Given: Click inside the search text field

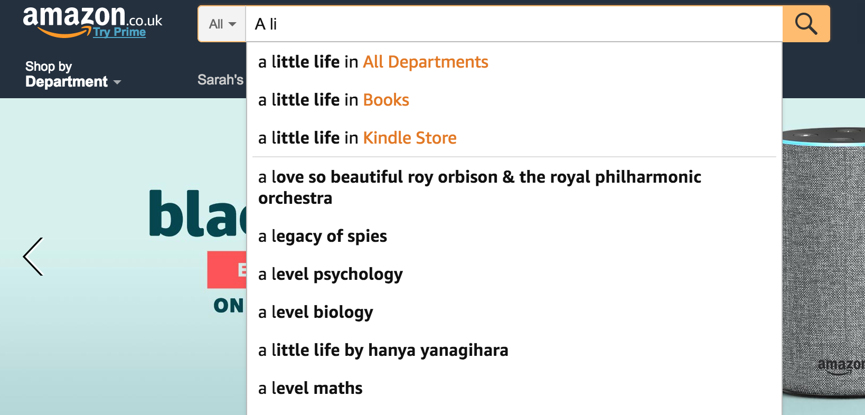Looking at the screenshot, I should (514, 24).
